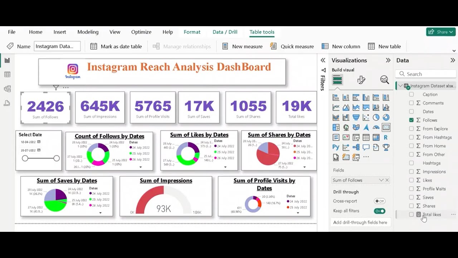Open the Model view icon in left sidebar
The image size is (458, 258).
(x=7, y=89)
